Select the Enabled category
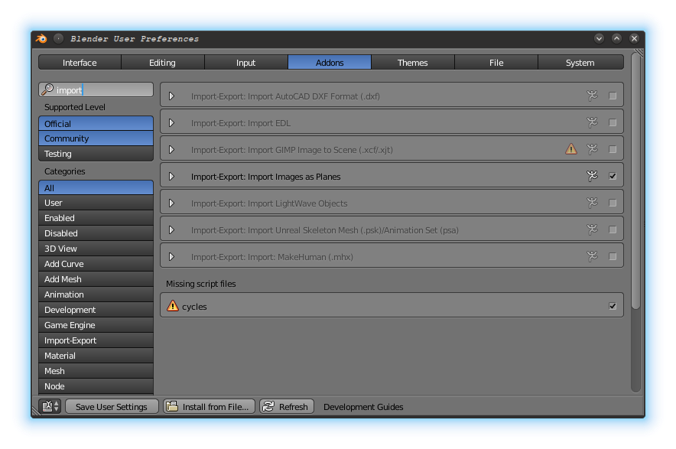Screen dimensions: 676x449 (x=96, y=218)
